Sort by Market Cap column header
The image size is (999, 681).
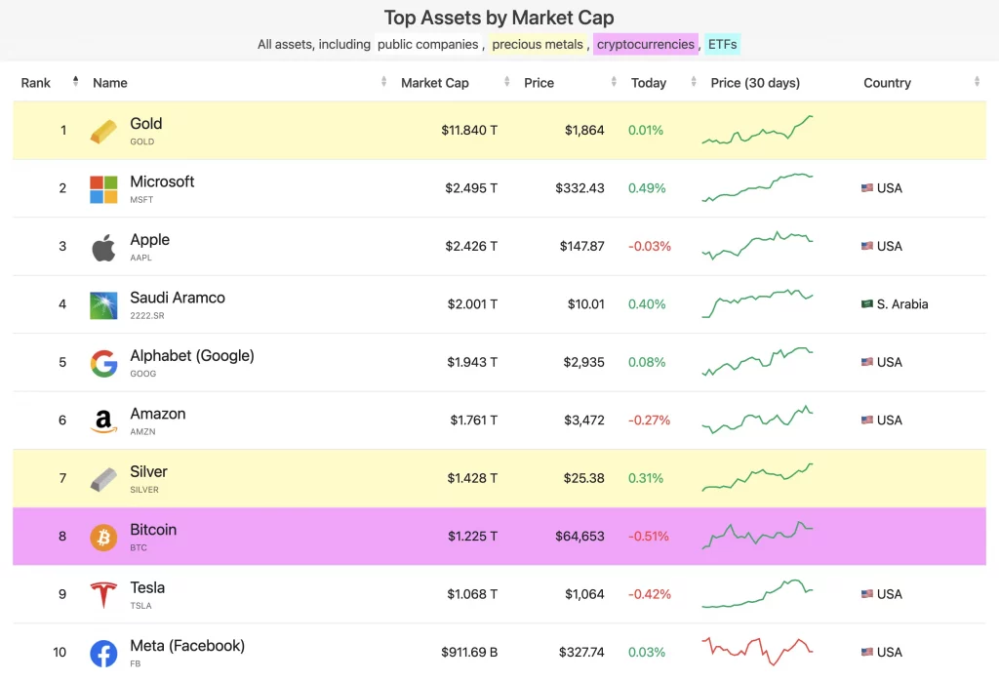435,83
